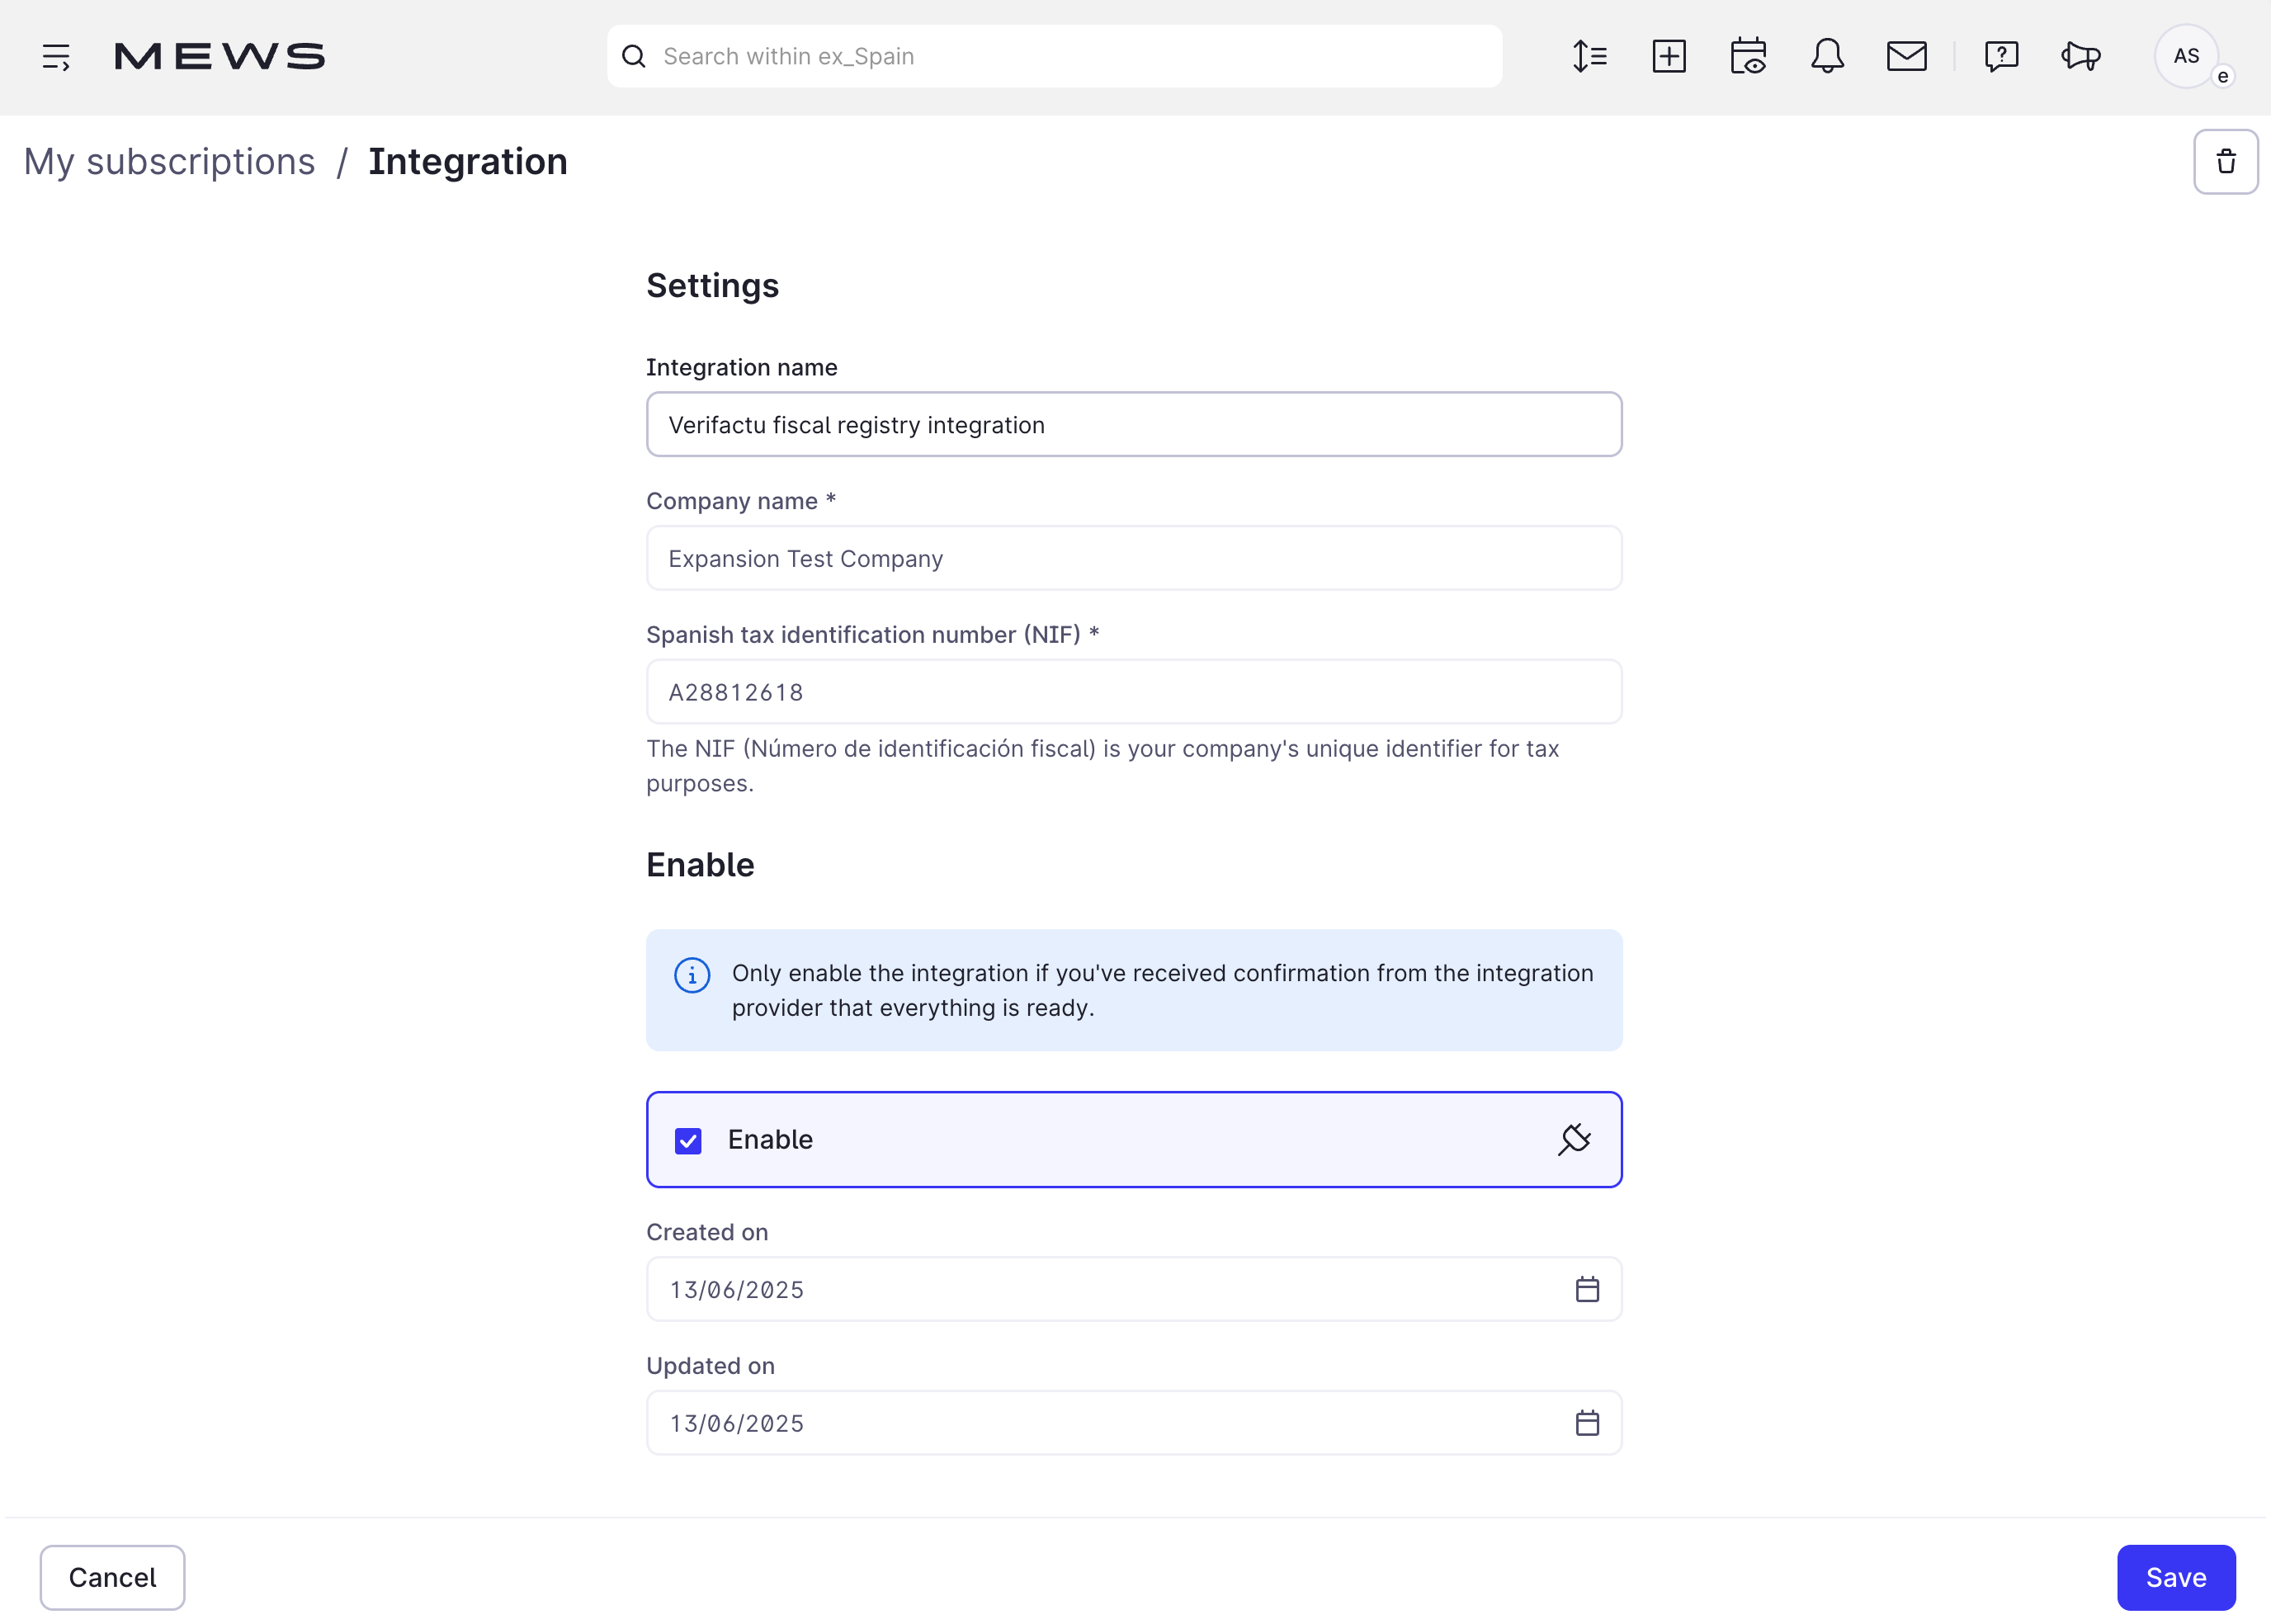Screen dimensions: 2271x1624
Task: Open the sort list icon in header
Action: [1589, 56]
